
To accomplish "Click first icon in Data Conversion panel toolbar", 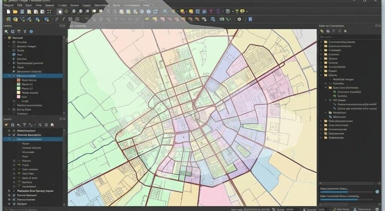I will pos(322,31).
